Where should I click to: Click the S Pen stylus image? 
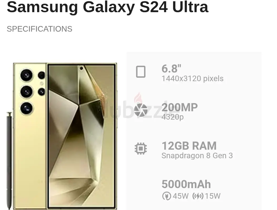click(x=9, y=161)
